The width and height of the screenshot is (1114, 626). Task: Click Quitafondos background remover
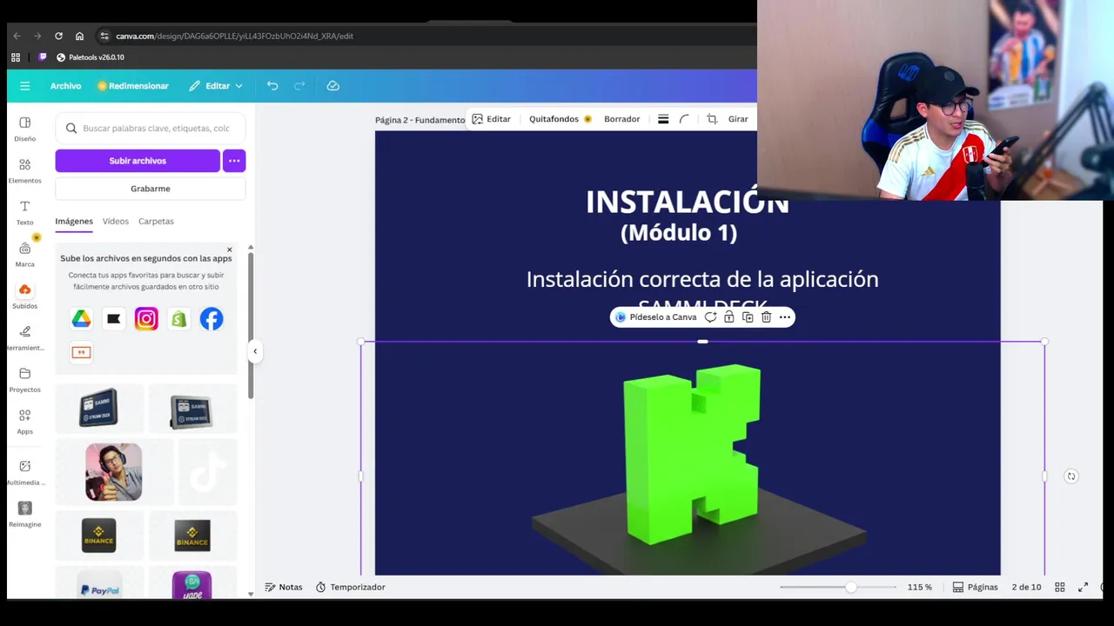560,119
